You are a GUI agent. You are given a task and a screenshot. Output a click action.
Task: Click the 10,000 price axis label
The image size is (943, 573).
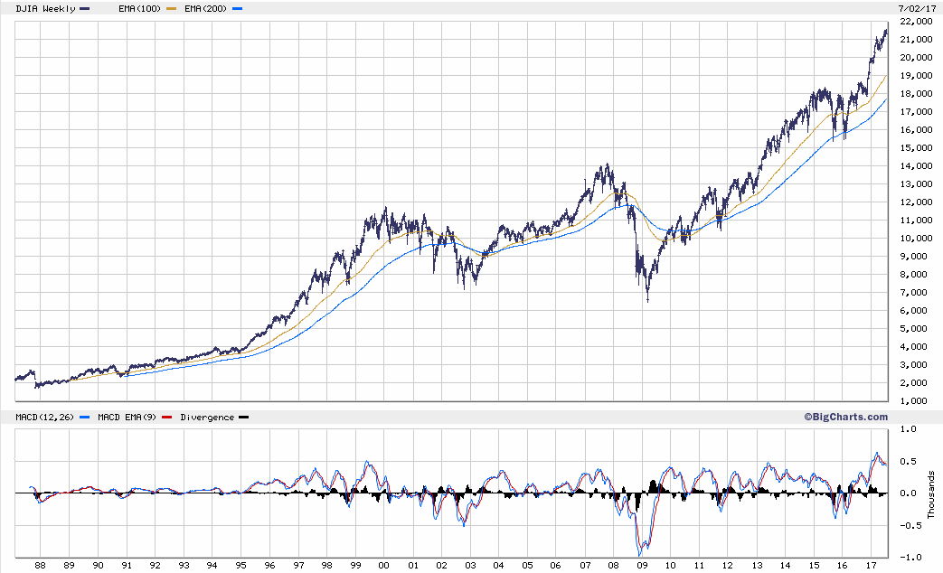916,238
